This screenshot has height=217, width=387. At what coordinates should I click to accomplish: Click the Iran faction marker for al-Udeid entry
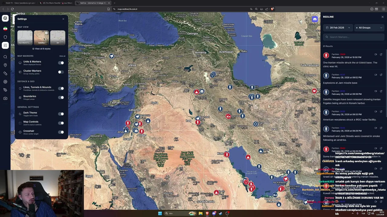point(326,55)
